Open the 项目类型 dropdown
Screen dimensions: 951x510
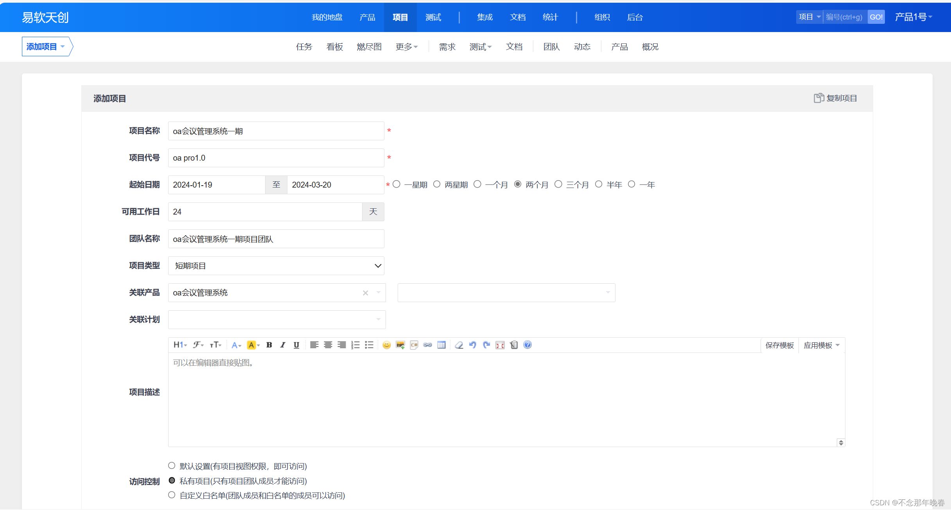tap(276, 266)
